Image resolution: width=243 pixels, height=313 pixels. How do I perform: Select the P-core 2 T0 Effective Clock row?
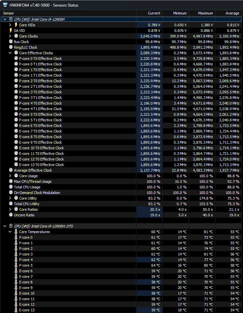tap(121, 81)
